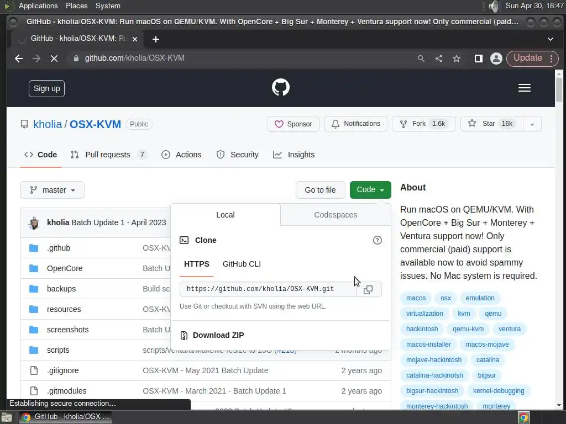Open the Actions tab
Viewport: 566px width, 424px height.
181,155
